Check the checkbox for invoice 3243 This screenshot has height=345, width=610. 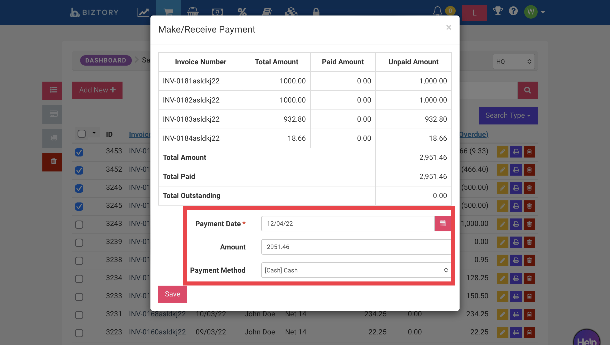click(x=79, y=224)
